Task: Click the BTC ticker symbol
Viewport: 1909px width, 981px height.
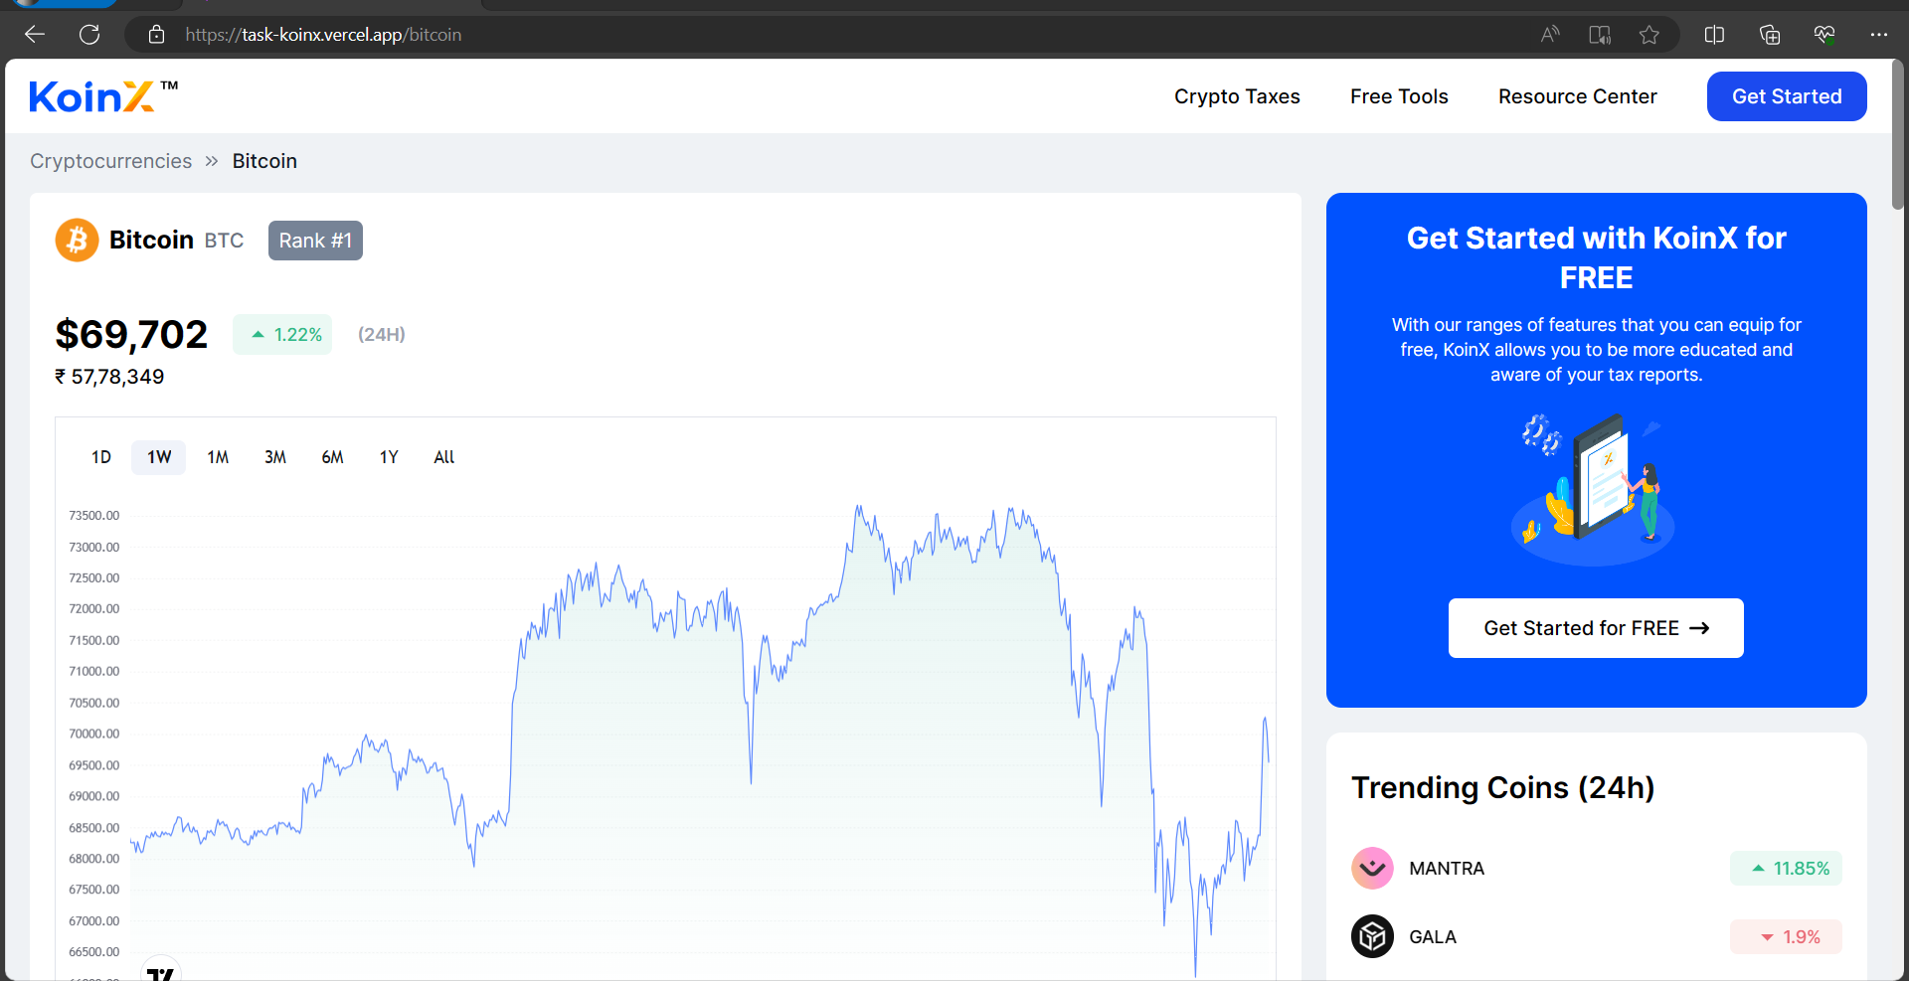Action: 224,241
